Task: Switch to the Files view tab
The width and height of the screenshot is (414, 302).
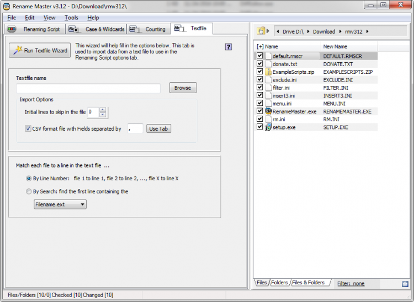Action: pyautogui.click(x=262, y=283)
